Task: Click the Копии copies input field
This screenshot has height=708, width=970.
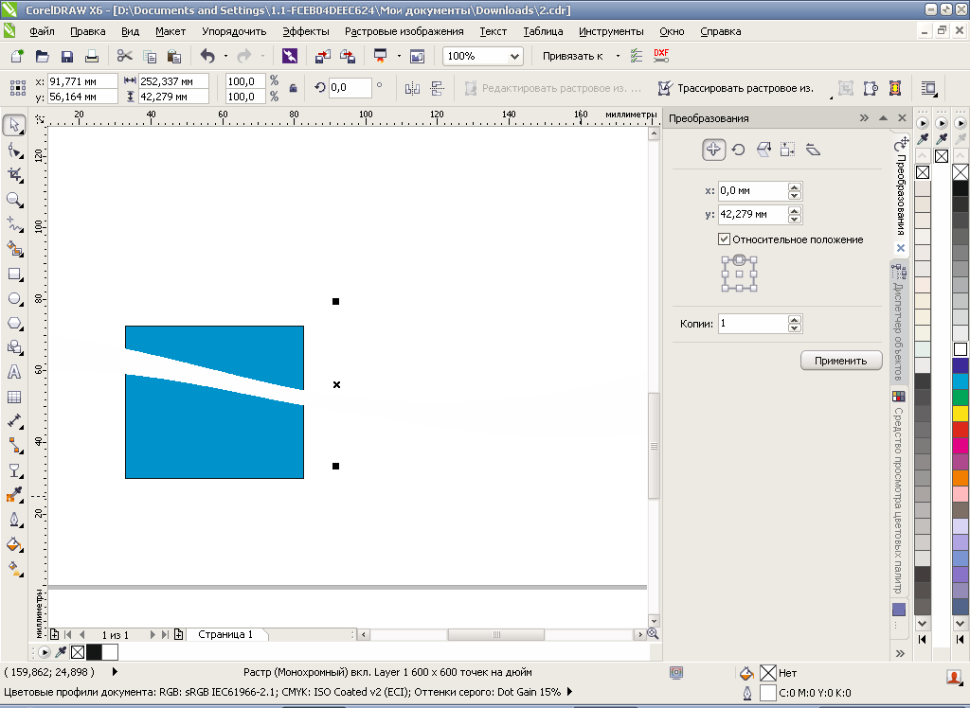Action: tap(753, 324)
